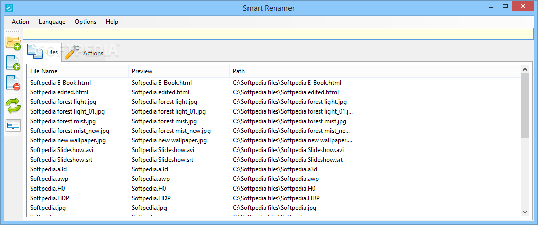Screen dimensions: 538x225
Task: Open the Language menu
Action: 52,22
